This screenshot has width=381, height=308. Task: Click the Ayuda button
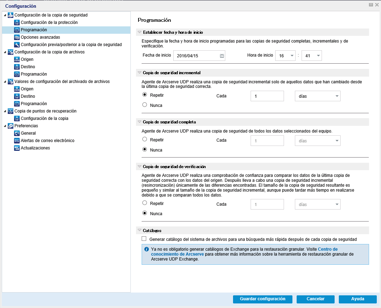click(x=358, y=299)
